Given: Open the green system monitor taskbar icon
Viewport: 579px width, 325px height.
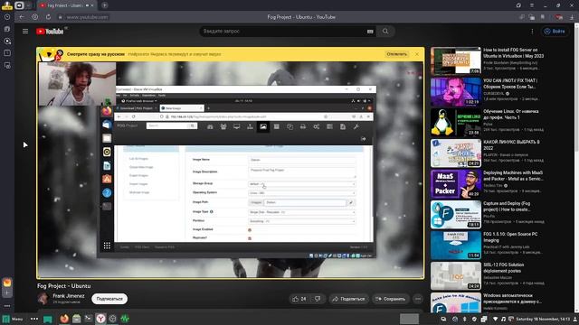Looking at the screenshot, I should pos(125,319).
